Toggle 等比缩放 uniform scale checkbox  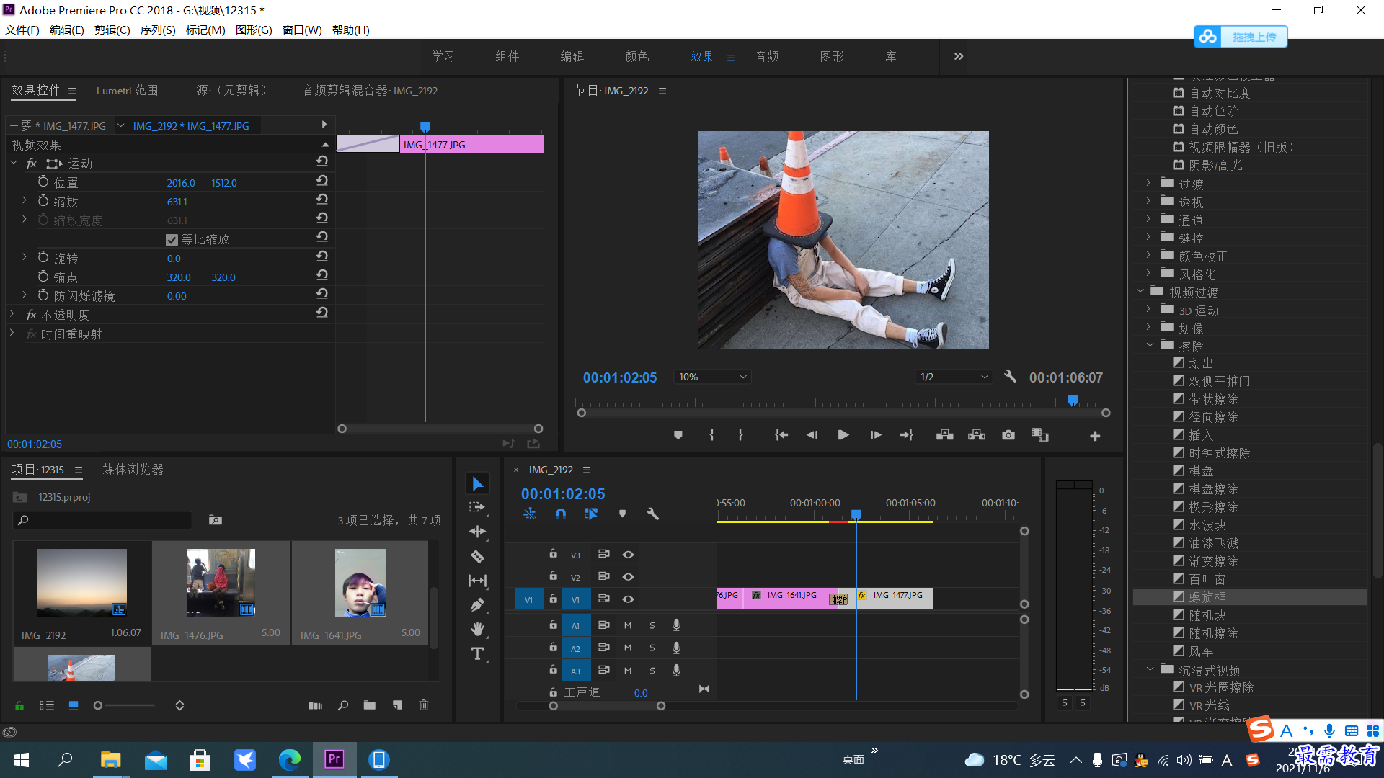(x=172, y=240)
